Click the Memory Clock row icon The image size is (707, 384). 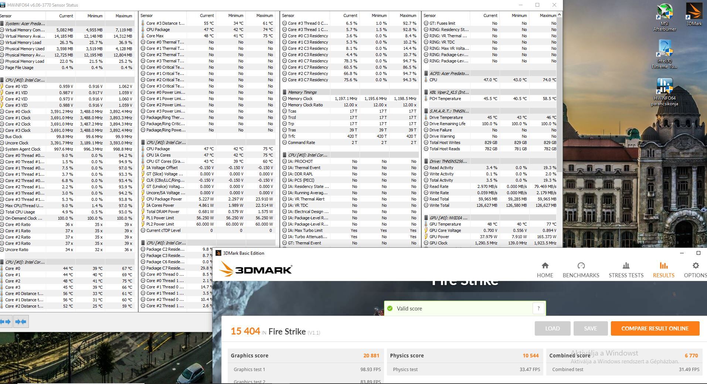pyautogui.click(x=285, y=99)
